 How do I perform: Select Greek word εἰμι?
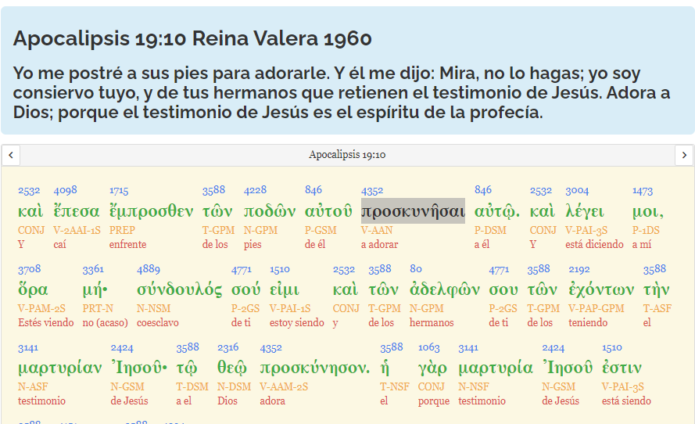[284, 289]
